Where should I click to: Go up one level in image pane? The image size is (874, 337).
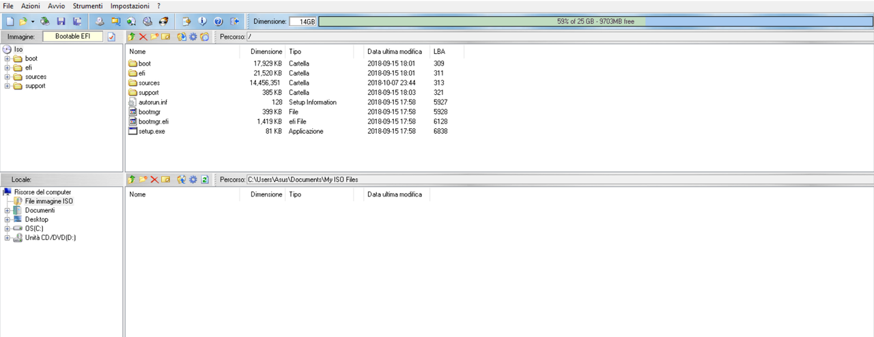click(x=132, y=37)
